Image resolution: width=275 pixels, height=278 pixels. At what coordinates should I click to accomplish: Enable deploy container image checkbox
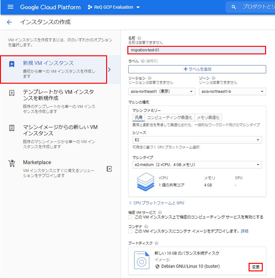coord(130,231)
